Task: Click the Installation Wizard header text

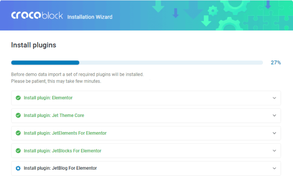Action: 90,17
